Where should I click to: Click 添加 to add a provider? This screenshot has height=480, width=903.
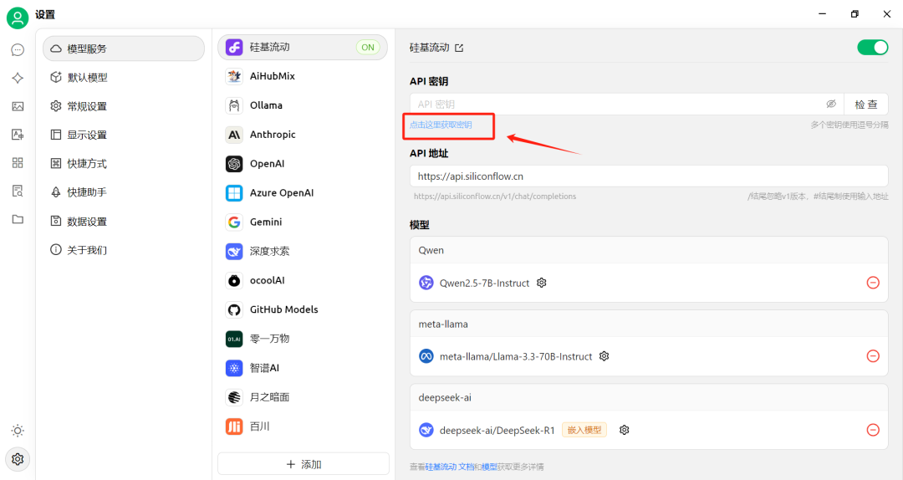(x=304, y=464)
